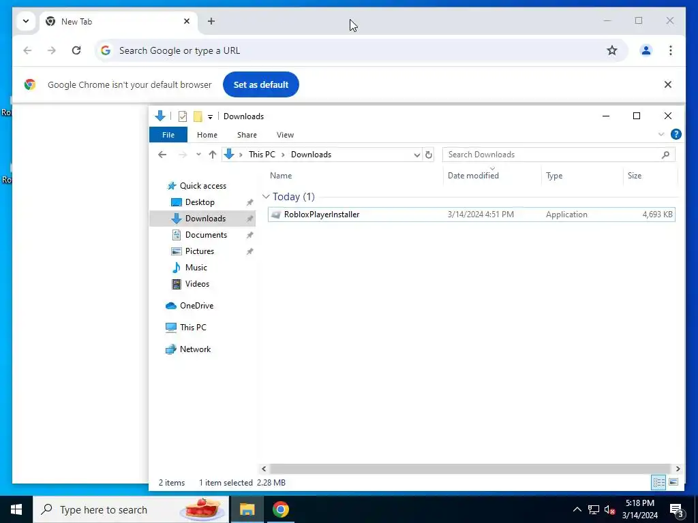This screenshot has height=523, width=698.
Task: Go up one folder level
Action: coord(213,155)
